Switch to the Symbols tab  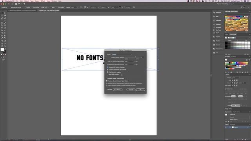(x=234, y=57)
